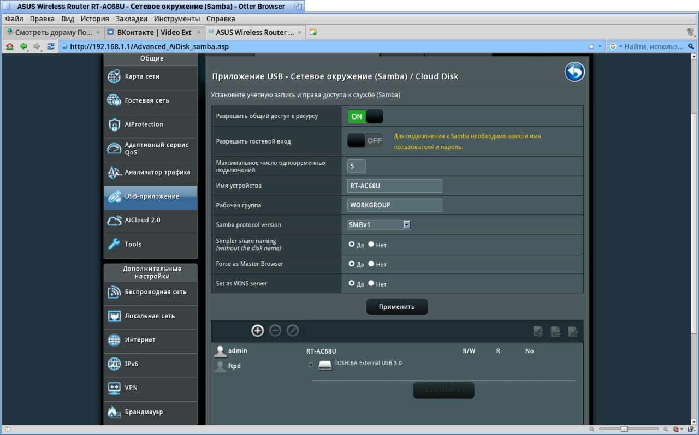Open VPN settings
Image resolution: width=699 pixels, height=435 pixels.
(x=150, y=389)
